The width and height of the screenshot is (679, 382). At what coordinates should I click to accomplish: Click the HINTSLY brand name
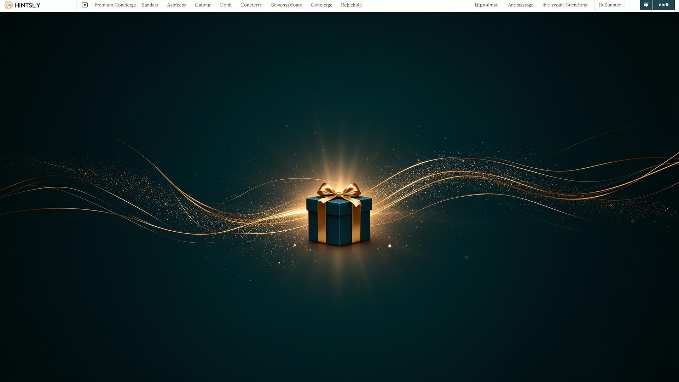28,5
